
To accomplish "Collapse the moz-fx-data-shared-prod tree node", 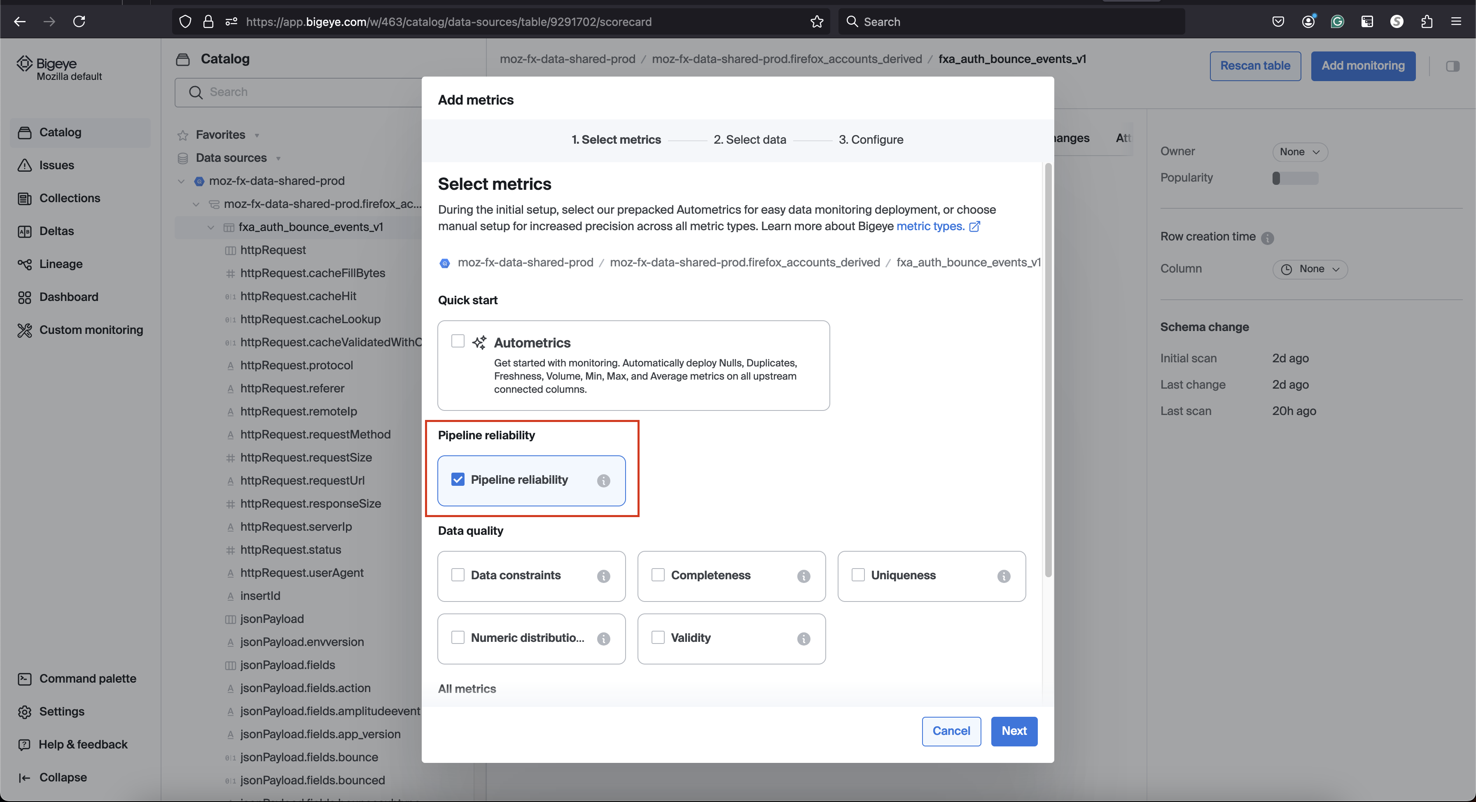I will [x=181, y=181].
